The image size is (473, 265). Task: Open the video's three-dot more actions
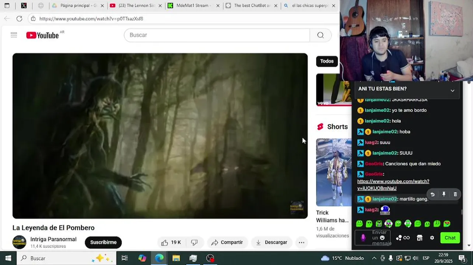click(301, 242)
